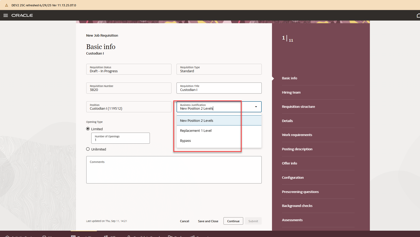
Task: Open Posting description section
Action: coord(297,149)
